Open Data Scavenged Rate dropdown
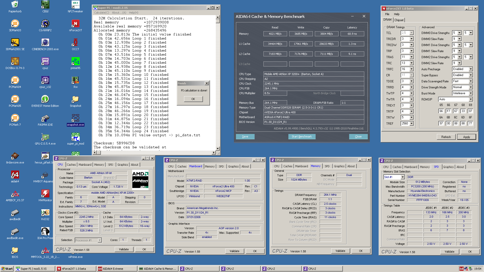This screenshot has height=272, width=484. point(471,81)
